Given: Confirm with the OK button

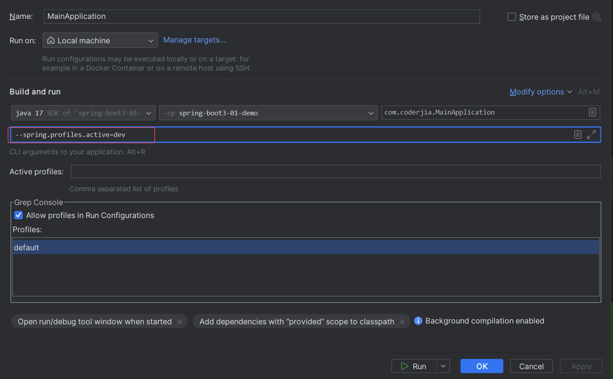Looking at the screenshot, I should point(482,366).
